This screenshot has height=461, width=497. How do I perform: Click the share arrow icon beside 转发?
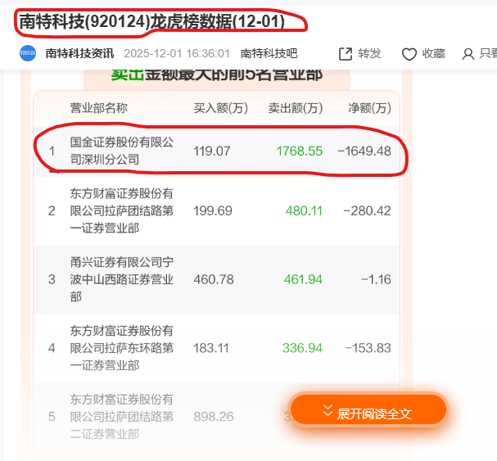pyautogui.click(x=346, y=54)
